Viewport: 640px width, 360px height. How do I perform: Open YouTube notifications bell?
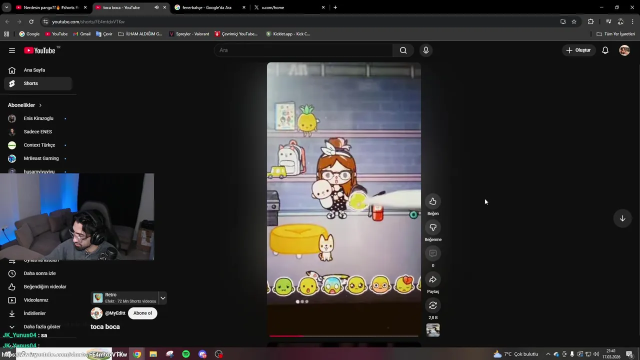pos(605,50)
